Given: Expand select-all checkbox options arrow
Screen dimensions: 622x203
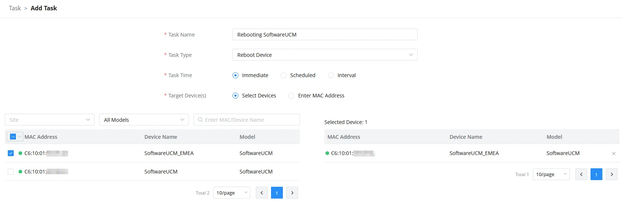Looking at the screenshot, I should click(20, 137).
